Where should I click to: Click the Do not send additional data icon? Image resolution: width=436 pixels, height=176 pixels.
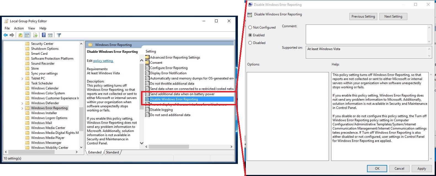point(147,115)
